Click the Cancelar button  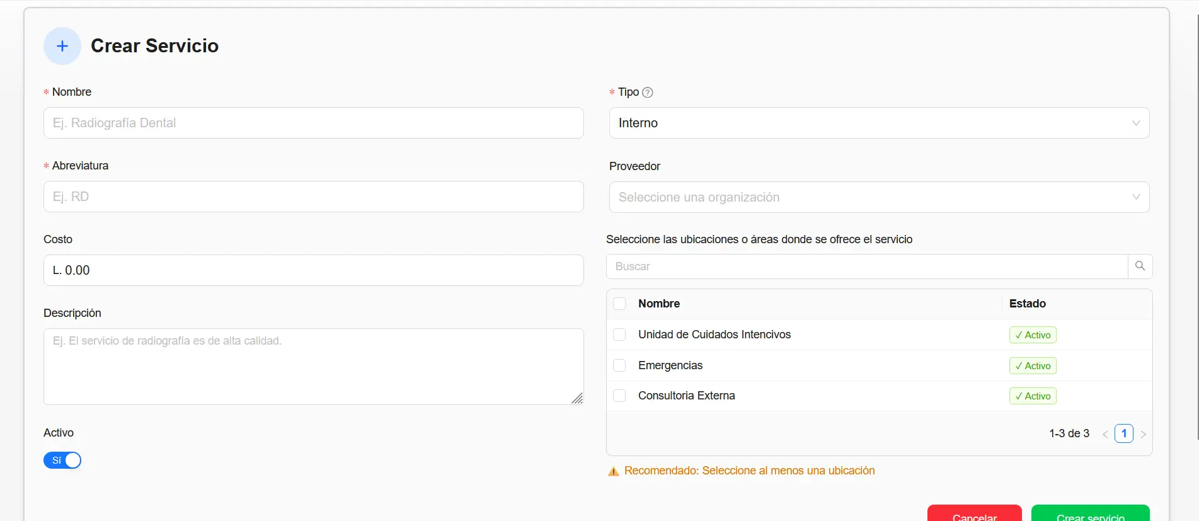(x=974, y=513)
